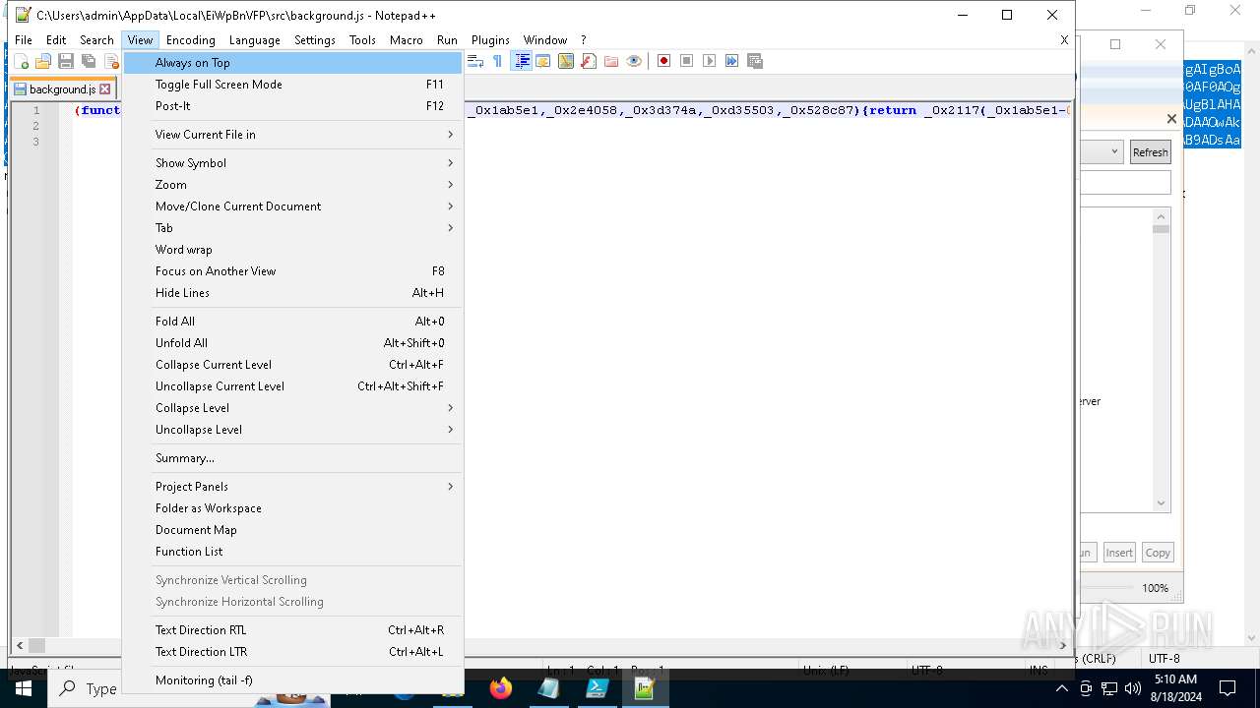Click the New file toolbar icon
This screenshot has height=708, width=1260.
(21, 61)
